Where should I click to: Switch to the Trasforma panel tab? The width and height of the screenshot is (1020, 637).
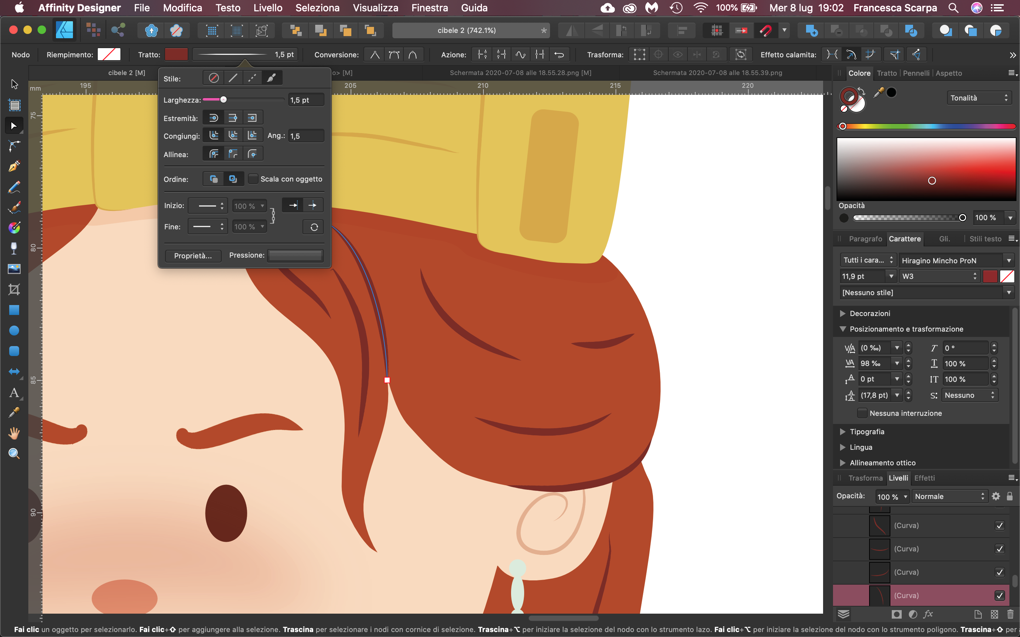click(x=865, y=478)
